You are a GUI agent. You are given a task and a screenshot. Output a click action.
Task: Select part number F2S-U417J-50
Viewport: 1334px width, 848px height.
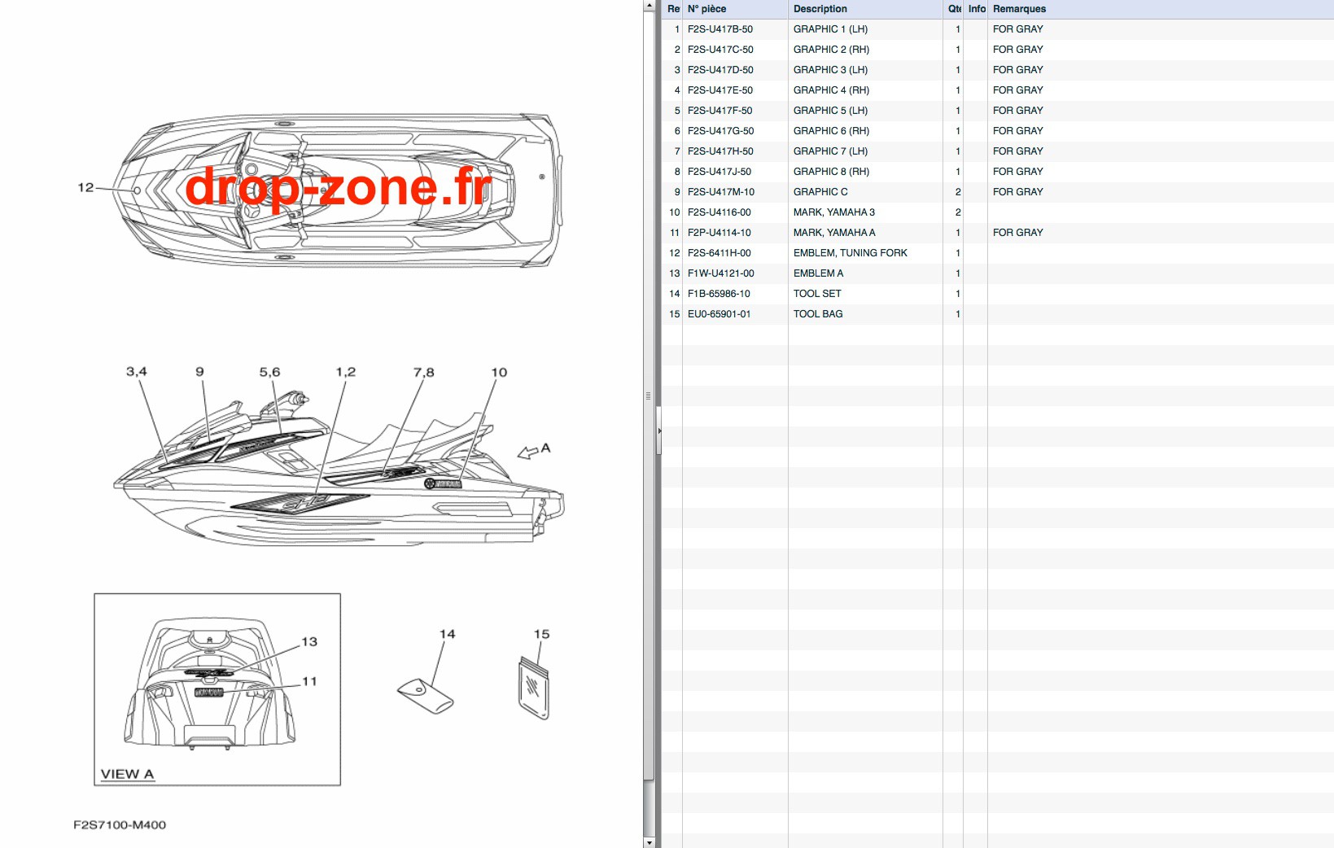point(719,172)
